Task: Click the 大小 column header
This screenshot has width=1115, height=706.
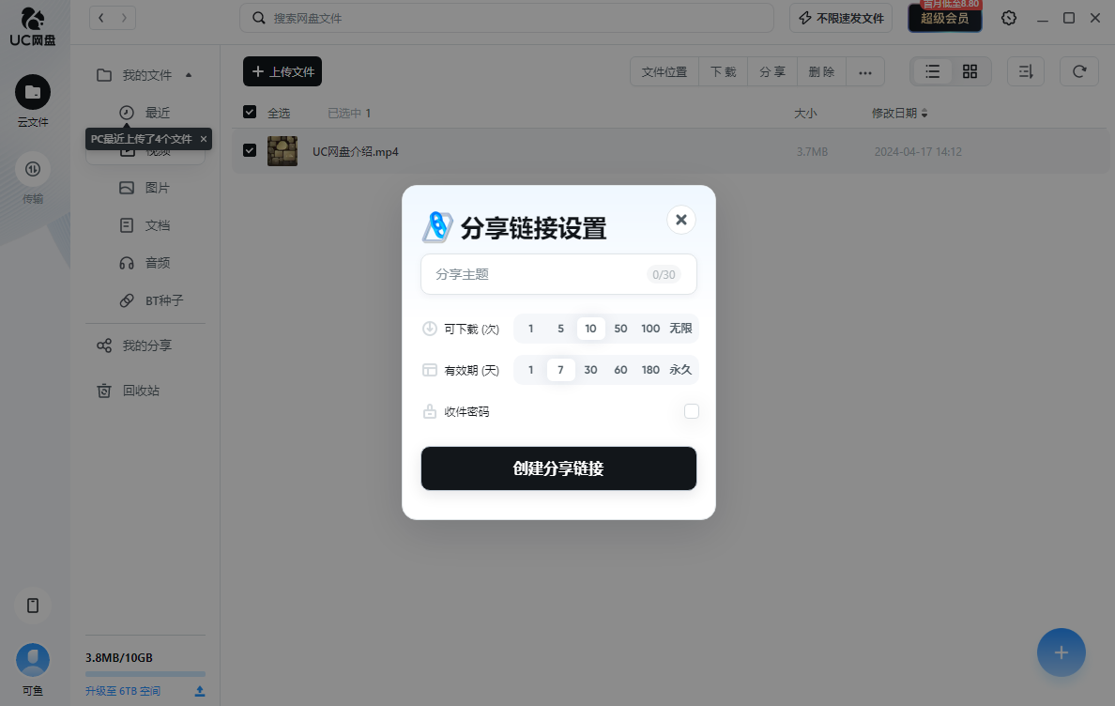Action: (x=805, y=113)
